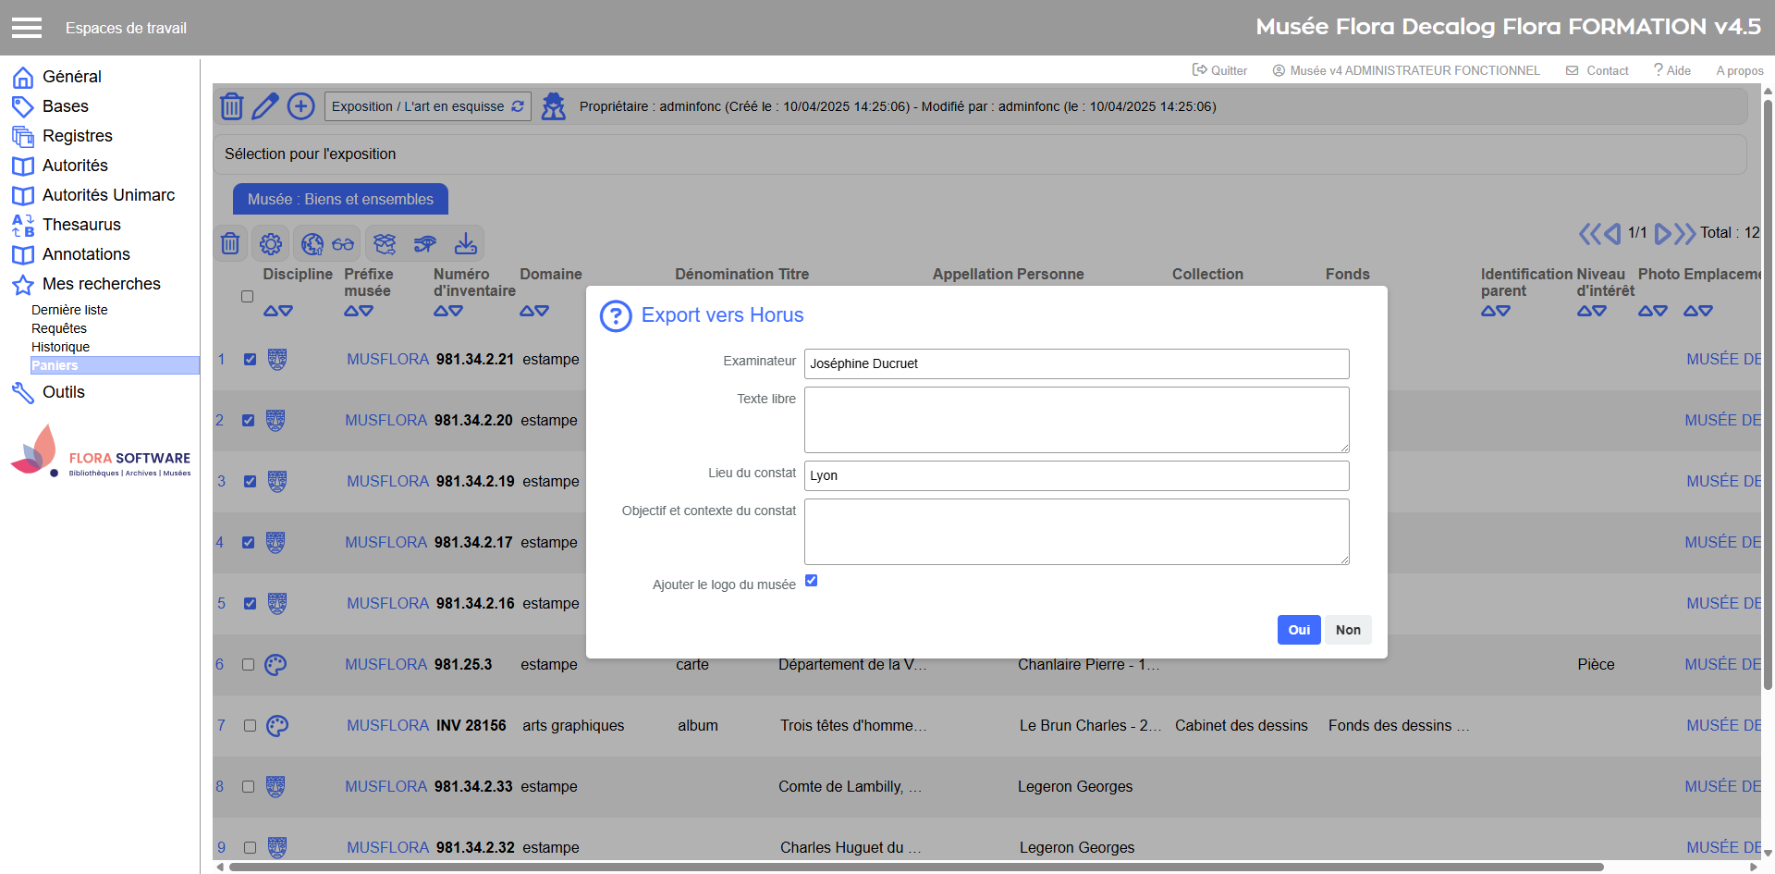Click the horizontal scrollbar at table bottom
The height and width of the screenshot is (874, 1775).
coord(915,867)
